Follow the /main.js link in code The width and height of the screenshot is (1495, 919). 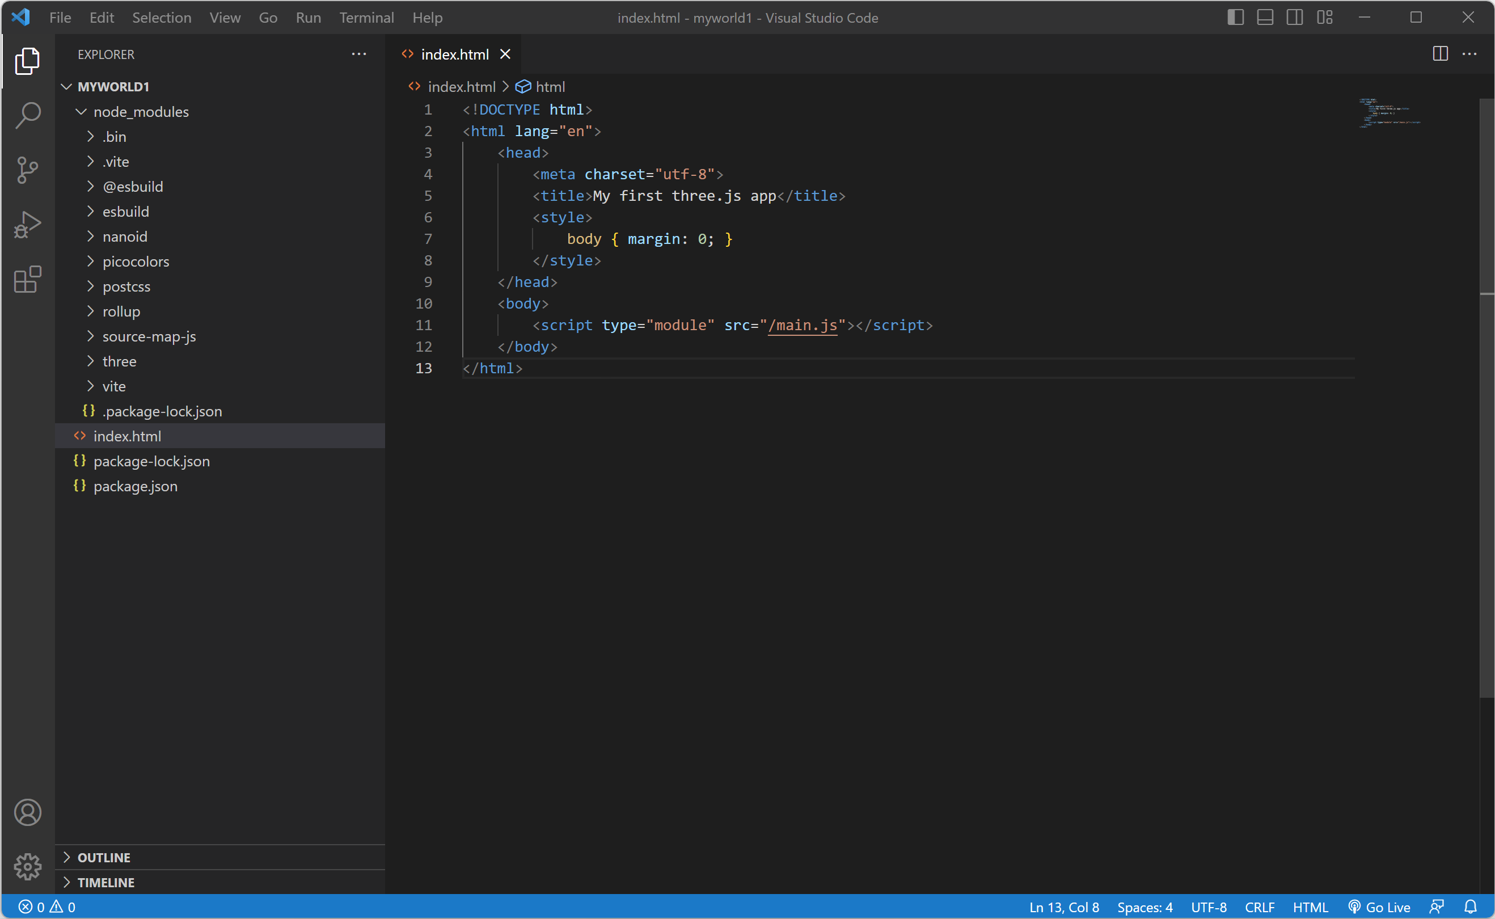(x=803, y=325)
